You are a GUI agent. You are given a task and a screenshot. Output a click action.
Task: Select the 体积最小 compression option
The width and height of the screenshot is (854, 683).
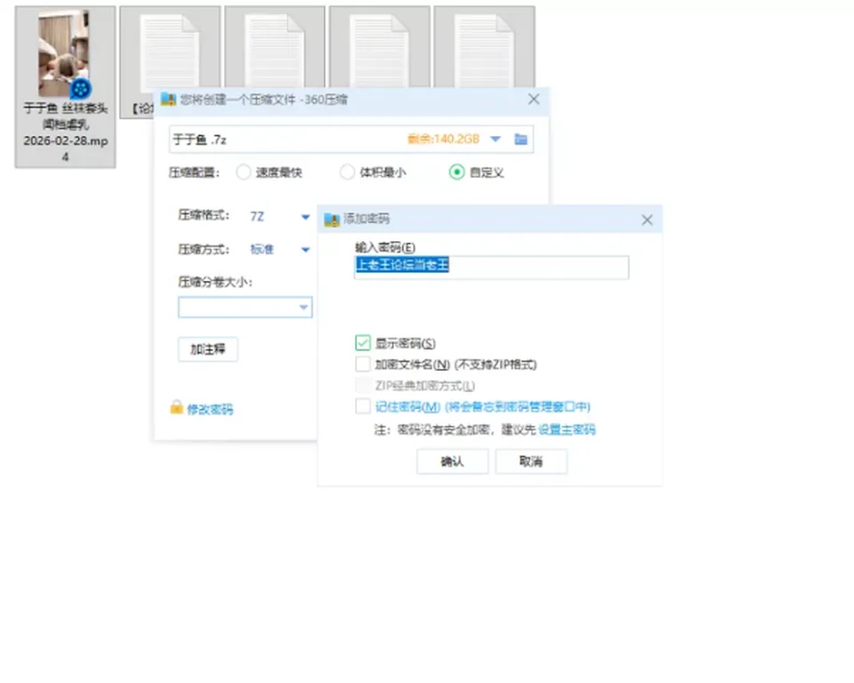point(347,173)
